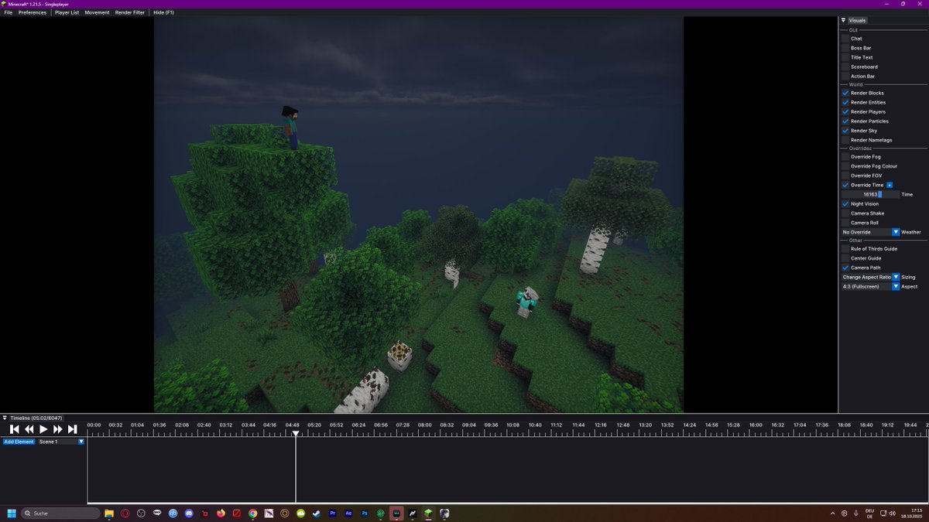Enable the Action Bar checkbox
The width and height of the screenshot is (929, 522).
(x=845, y=77)
